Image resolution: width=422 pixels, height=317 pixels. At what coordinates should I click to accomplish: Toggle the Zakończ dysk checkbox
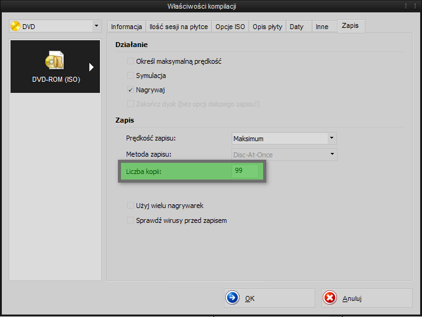pos(130,104)
